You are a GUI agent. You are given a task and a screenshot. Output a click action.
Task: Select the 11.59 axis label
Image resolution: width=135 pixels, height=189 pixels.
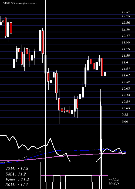[x=126, y=56]
